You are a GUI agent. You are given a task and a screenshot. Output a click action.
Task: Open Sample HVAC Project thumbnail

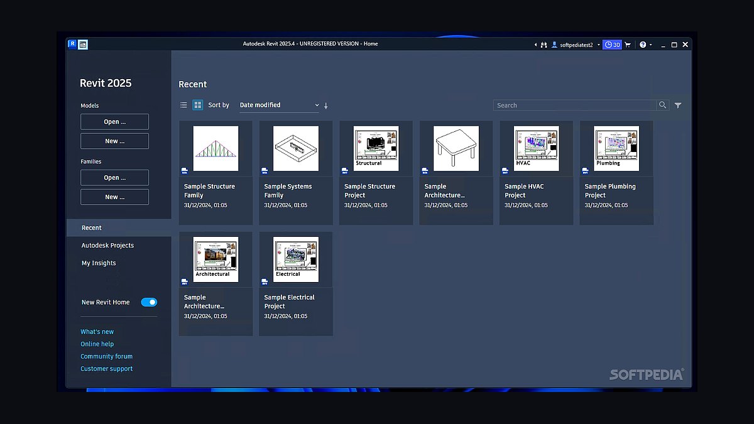coord(536,149)
